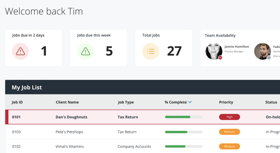Click the Job ID column header

[x=17, y=102]
